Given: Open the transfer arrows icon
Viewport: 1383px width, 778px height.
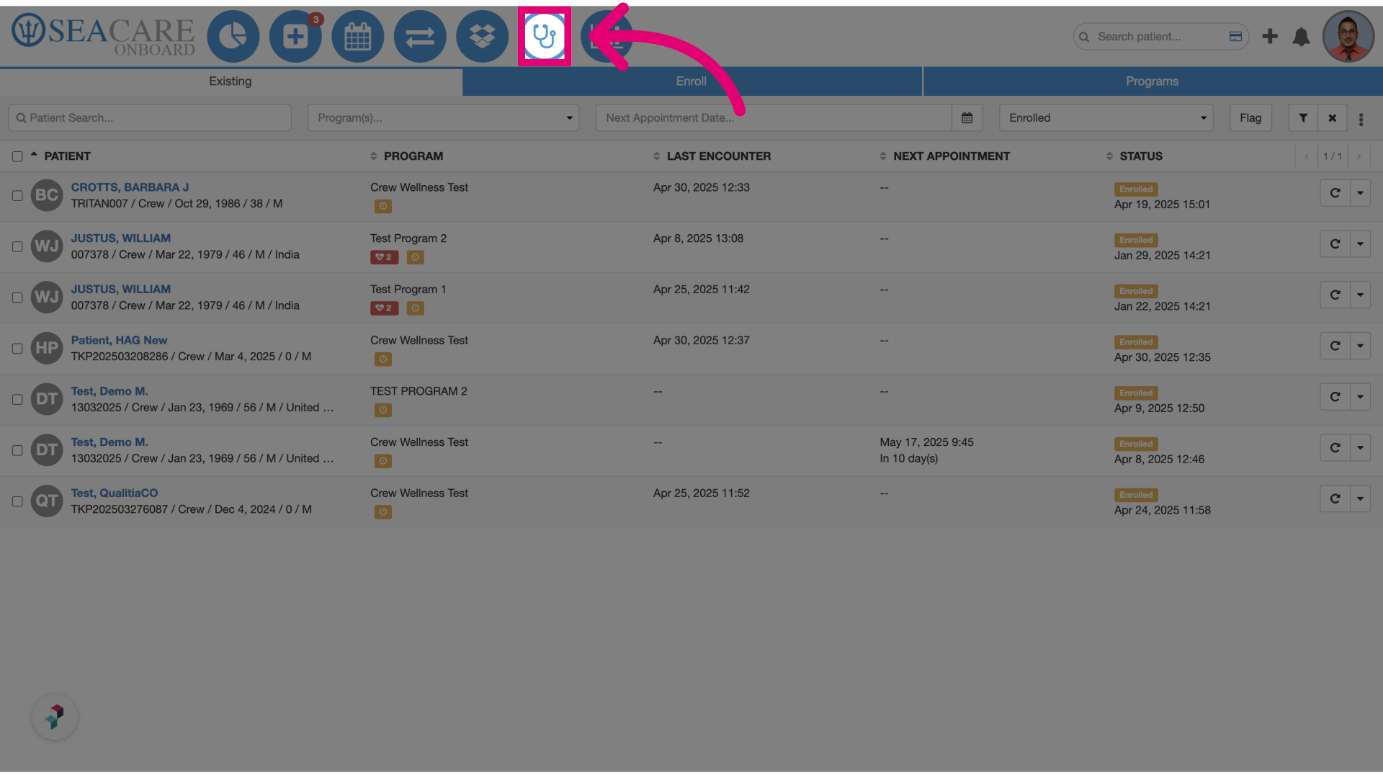Looking at the screenshot, I should 420,37.
